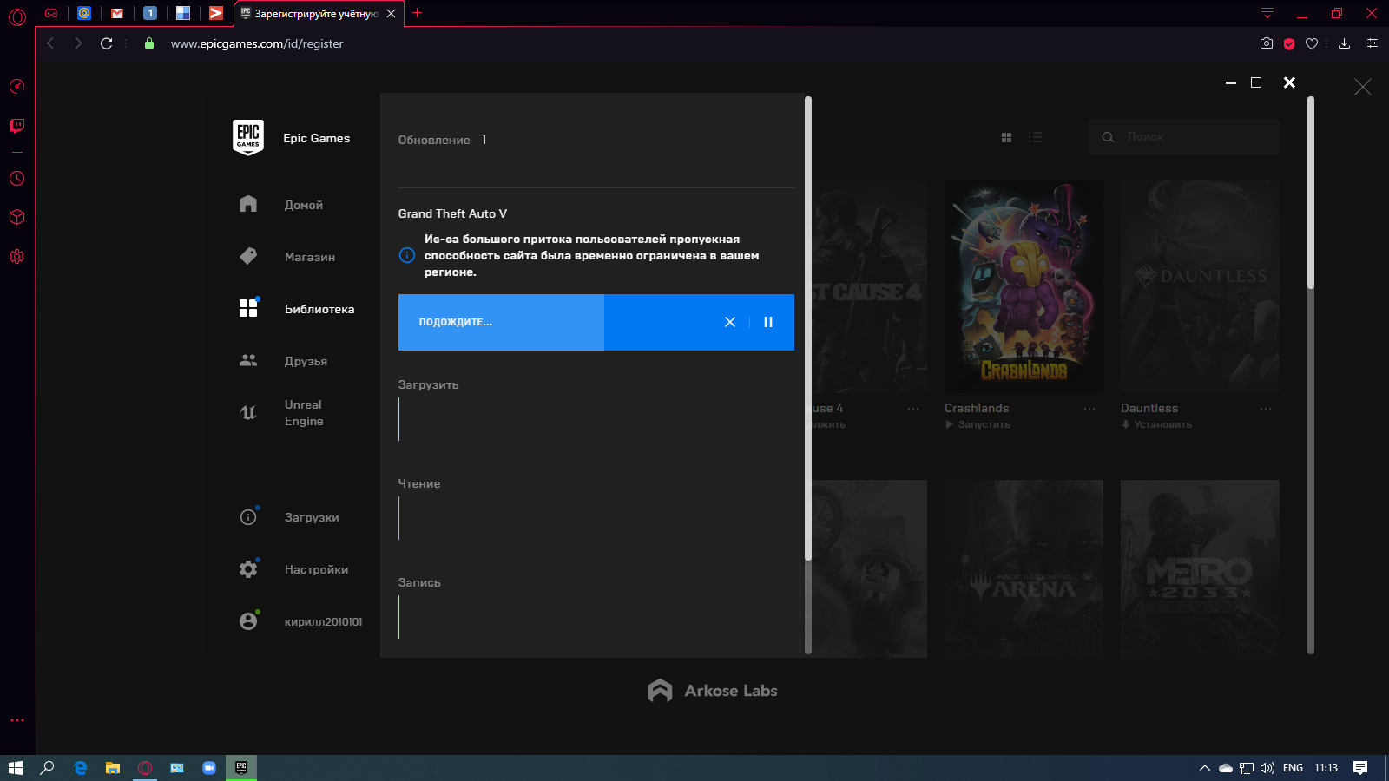The width and height of the screenshot is (1389, 781).
Task: Open Dauntless game thumbnail
Action: [1200, 287]
